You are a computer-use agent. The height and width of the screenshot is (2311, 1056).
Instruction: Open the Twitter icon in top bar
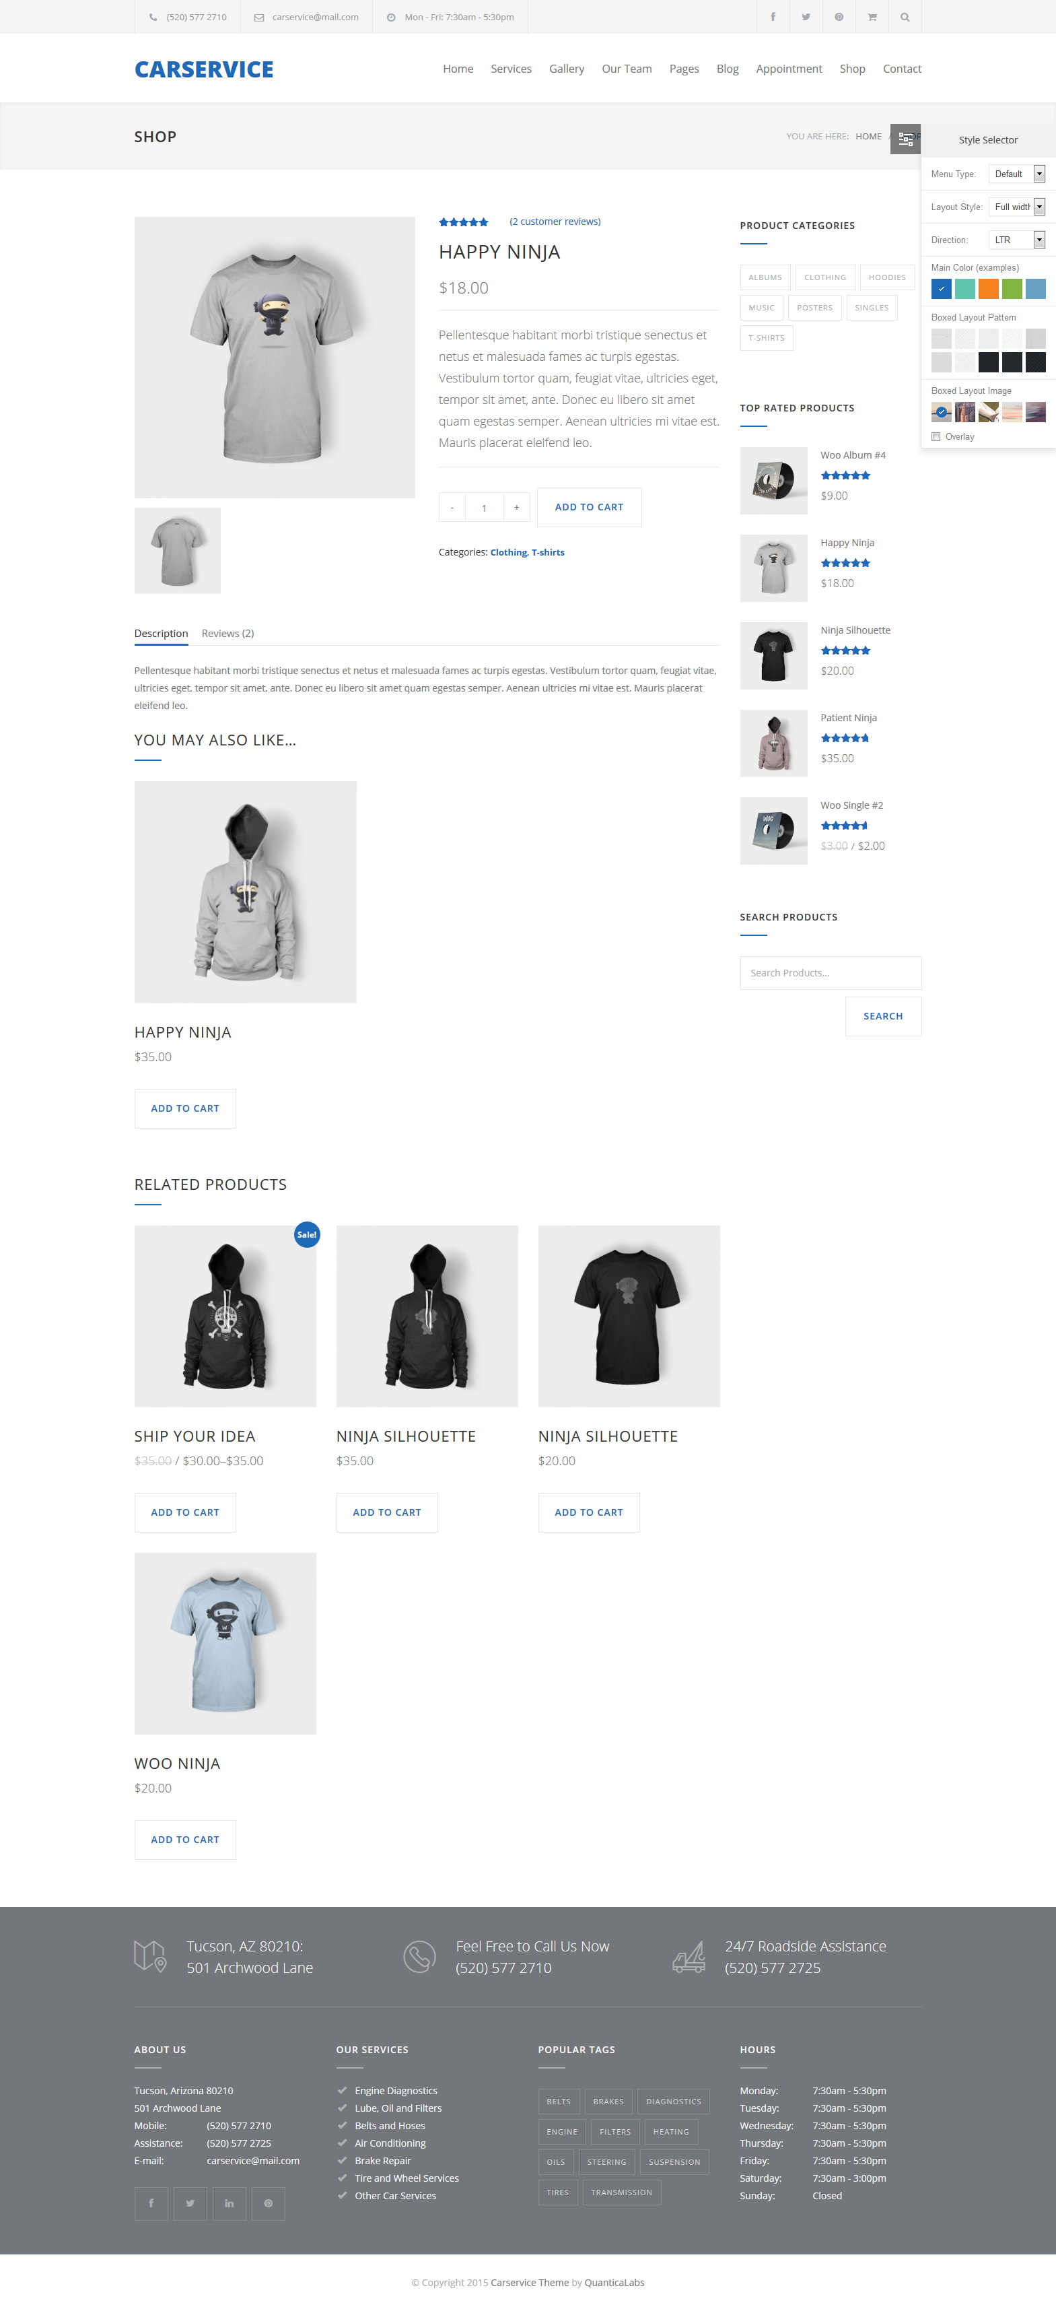(806, 17)
